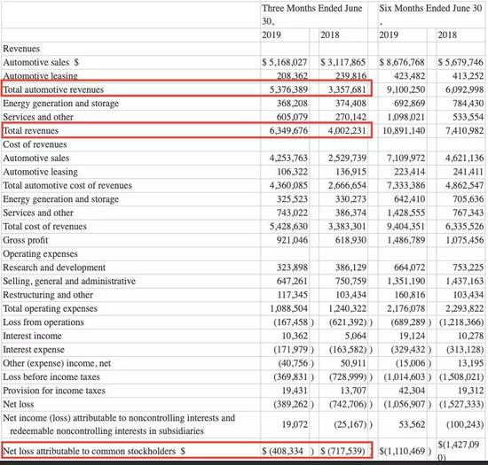The width and height of the screenshot is (488, 465).
Task: Select the value $ 5,679,746
Action: 460,62
